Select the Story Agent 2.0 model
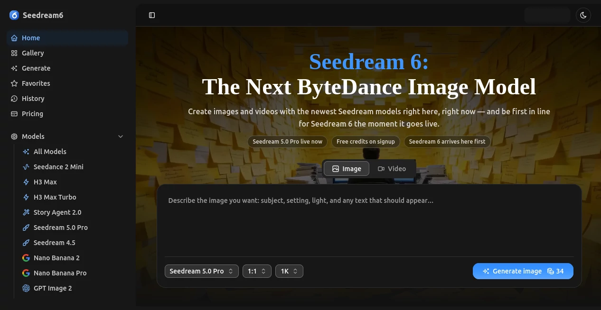601x310 pixels. (x=74, y=212)
